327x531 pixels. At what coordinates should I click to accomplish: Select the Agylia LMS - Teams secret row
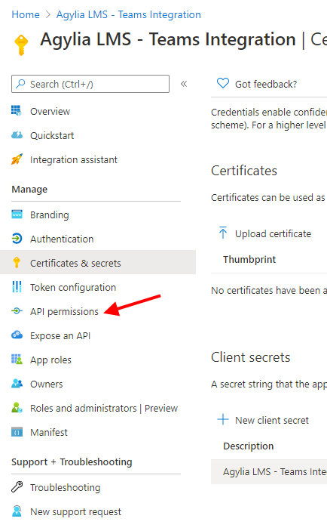point(269,472)
